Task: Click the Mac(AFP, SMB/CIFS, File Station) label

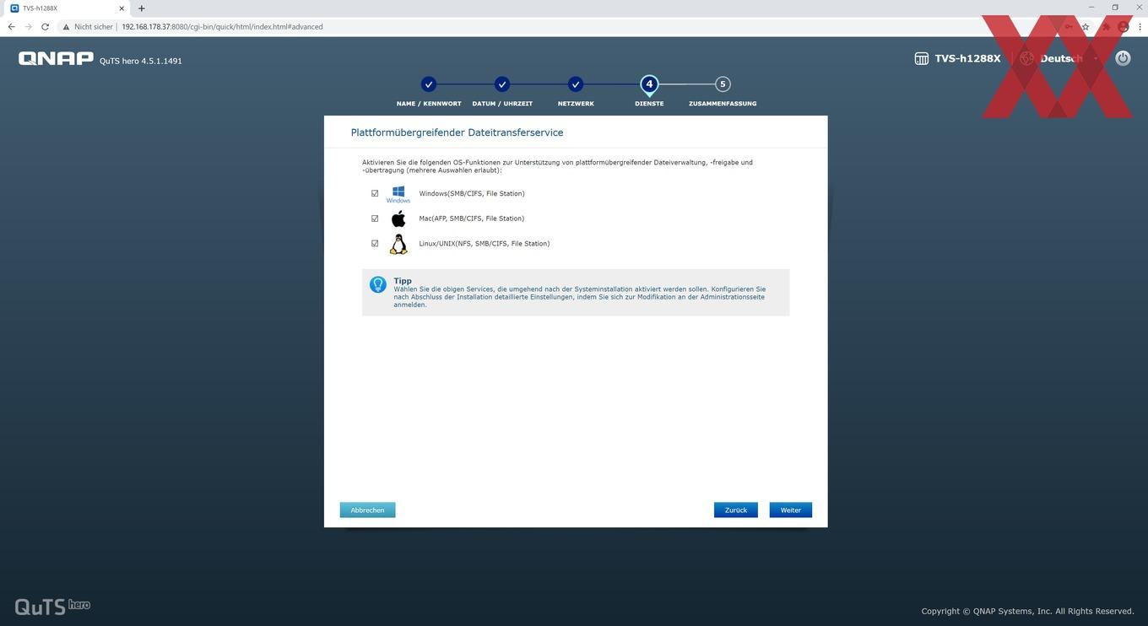Action: pos(472,219)
